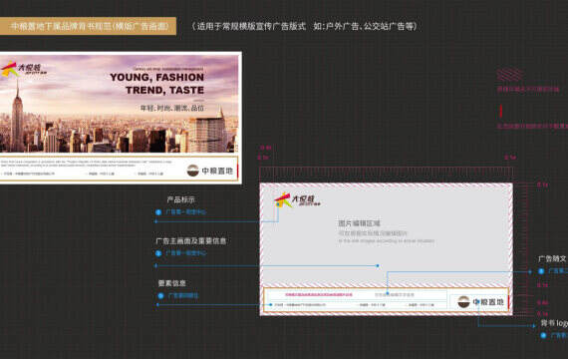568x359 pixels.
Task: Click the COFCO circular logo in skyline ad footer
Action: click(192, 171)
